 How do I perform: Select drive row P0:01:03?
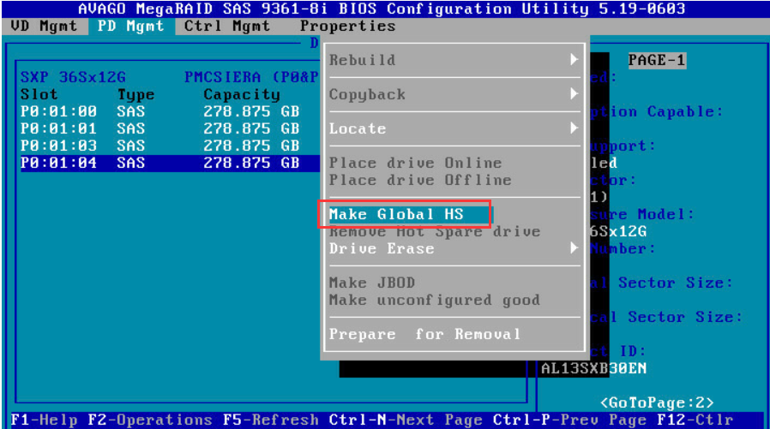point(170,146)
